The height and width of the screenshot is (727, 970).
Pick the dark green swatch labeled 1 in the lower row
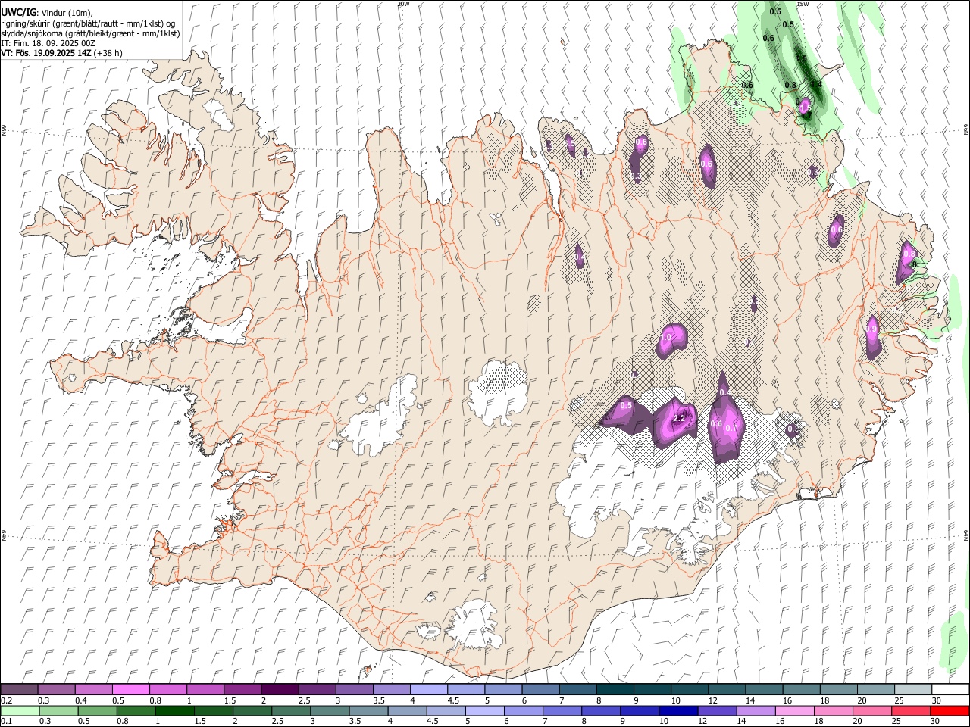pyautogui.click(x=176, y=711)
